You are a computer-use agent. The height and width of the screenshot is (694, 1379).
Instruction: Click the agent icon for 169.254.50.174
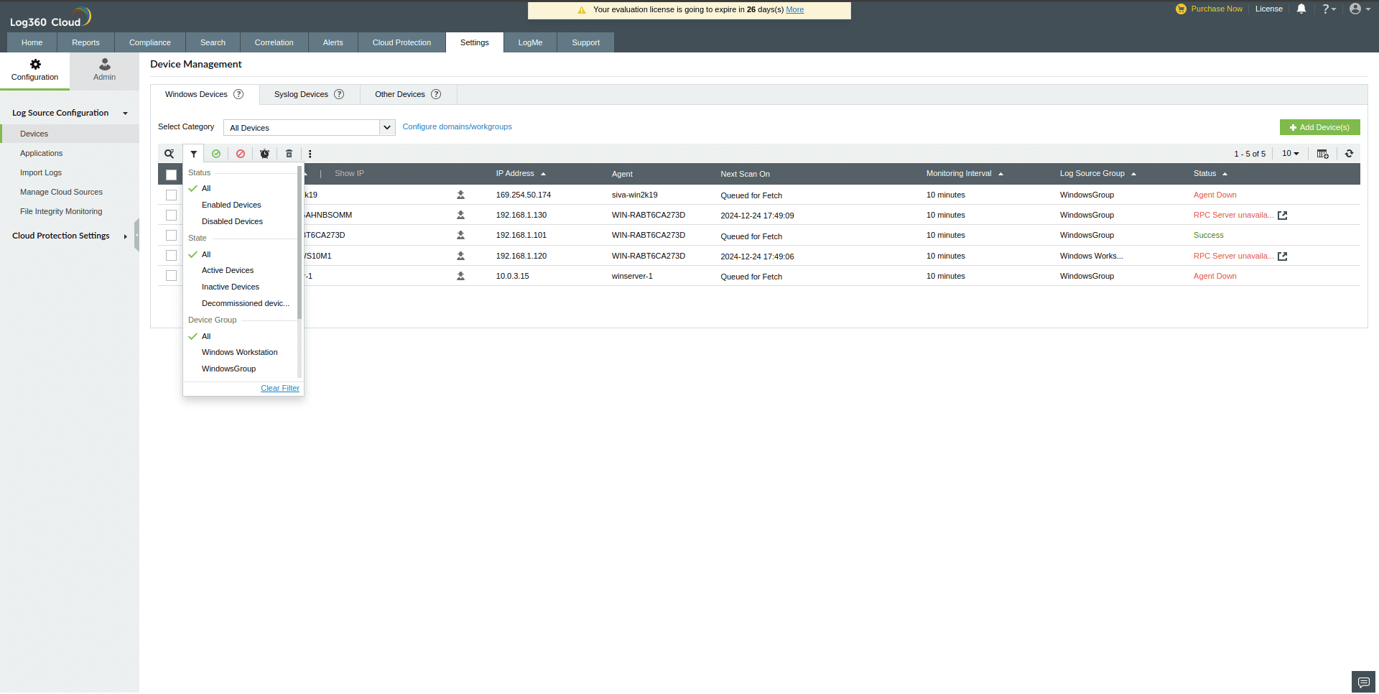click(461, 195)
